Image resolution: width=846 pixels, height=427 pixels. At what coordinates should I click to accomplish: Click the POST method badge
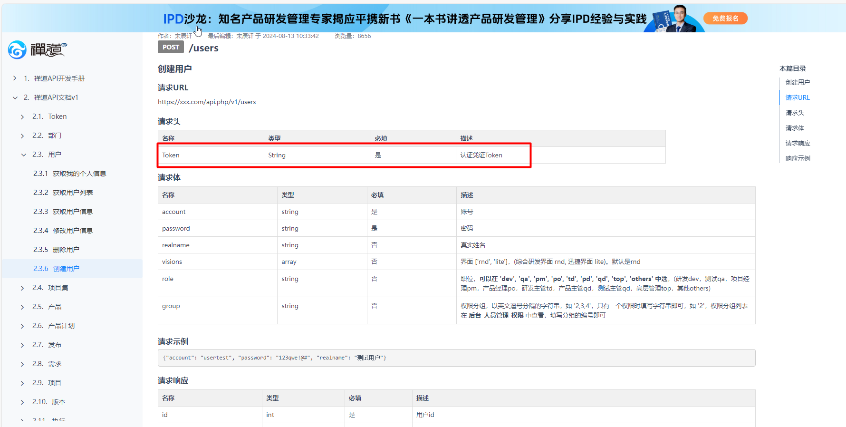pyautogui.click(x=171, y=47)
